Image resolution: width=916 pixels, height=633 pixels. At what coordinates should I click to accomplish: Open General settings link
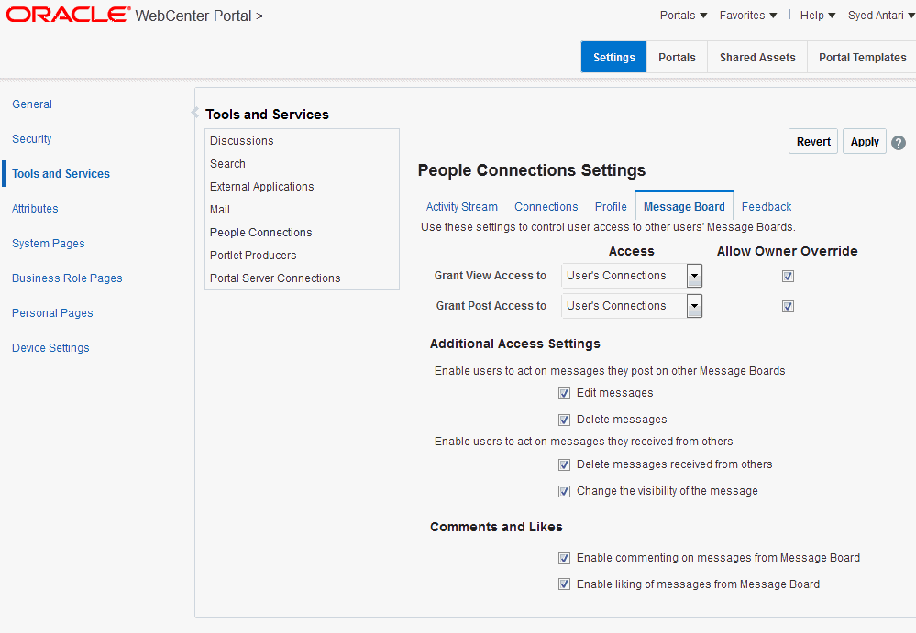[x=32, y=104]
